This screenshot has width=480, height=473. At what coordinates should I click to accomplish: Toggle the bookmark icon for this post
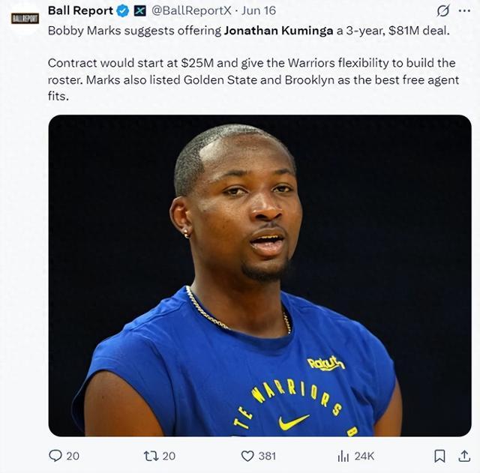440,455
